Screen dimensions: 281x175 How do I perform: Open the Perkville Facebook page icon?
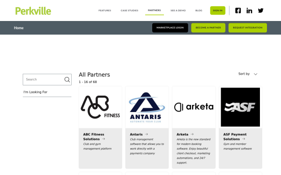tap(238, 11)
